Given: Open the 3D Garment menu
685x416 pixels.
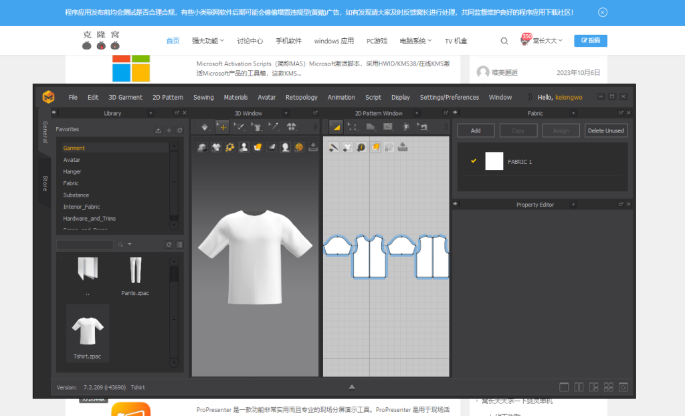Looking at the screenshot, I should point(125,97).
